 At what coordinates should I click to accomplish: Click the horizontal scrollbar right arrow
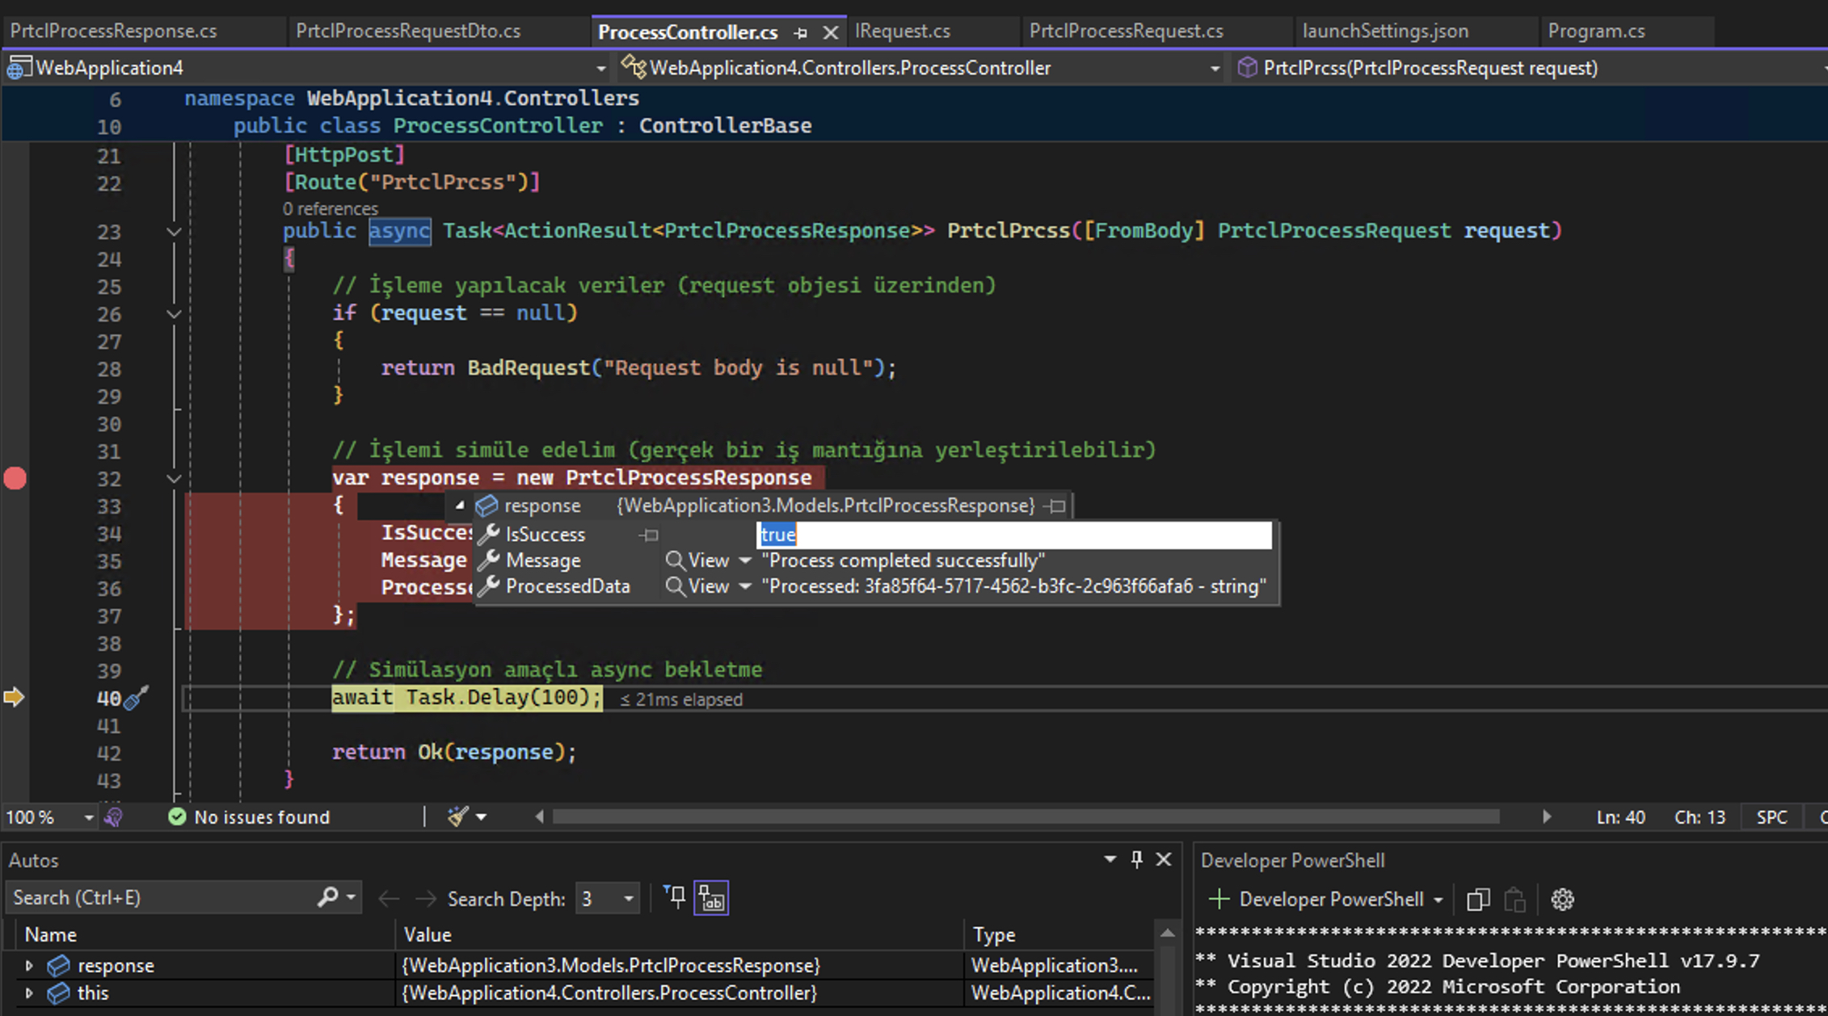click(x=1545, y=817)
